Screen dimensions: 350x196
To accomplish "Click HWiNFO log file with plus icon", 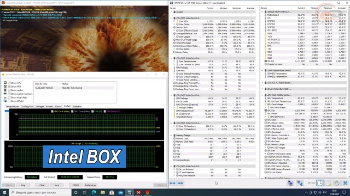I will (329, 183).
